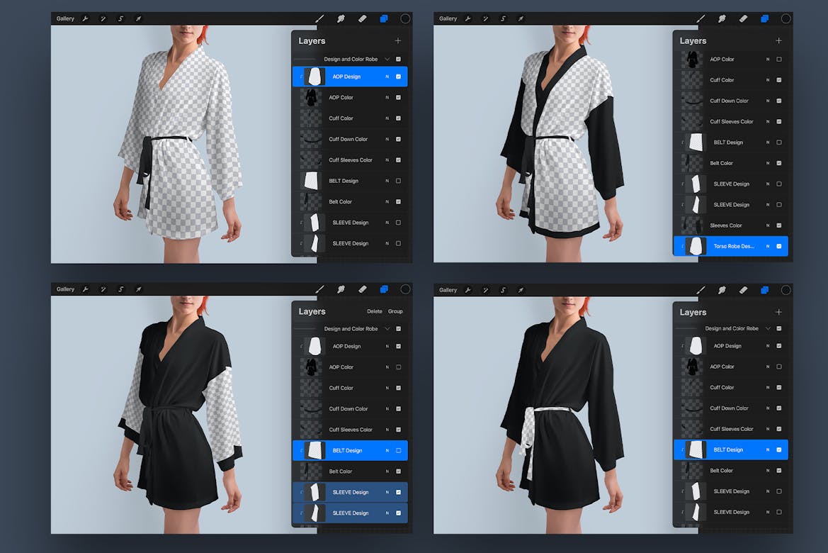Screen dimensions: 828x553
Task: Go back to the Gallery
Action: click(65, 18)
